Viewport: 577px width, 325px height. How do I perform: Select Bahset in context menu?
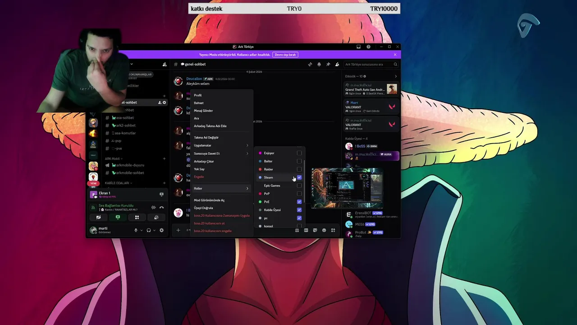(221, 103)
